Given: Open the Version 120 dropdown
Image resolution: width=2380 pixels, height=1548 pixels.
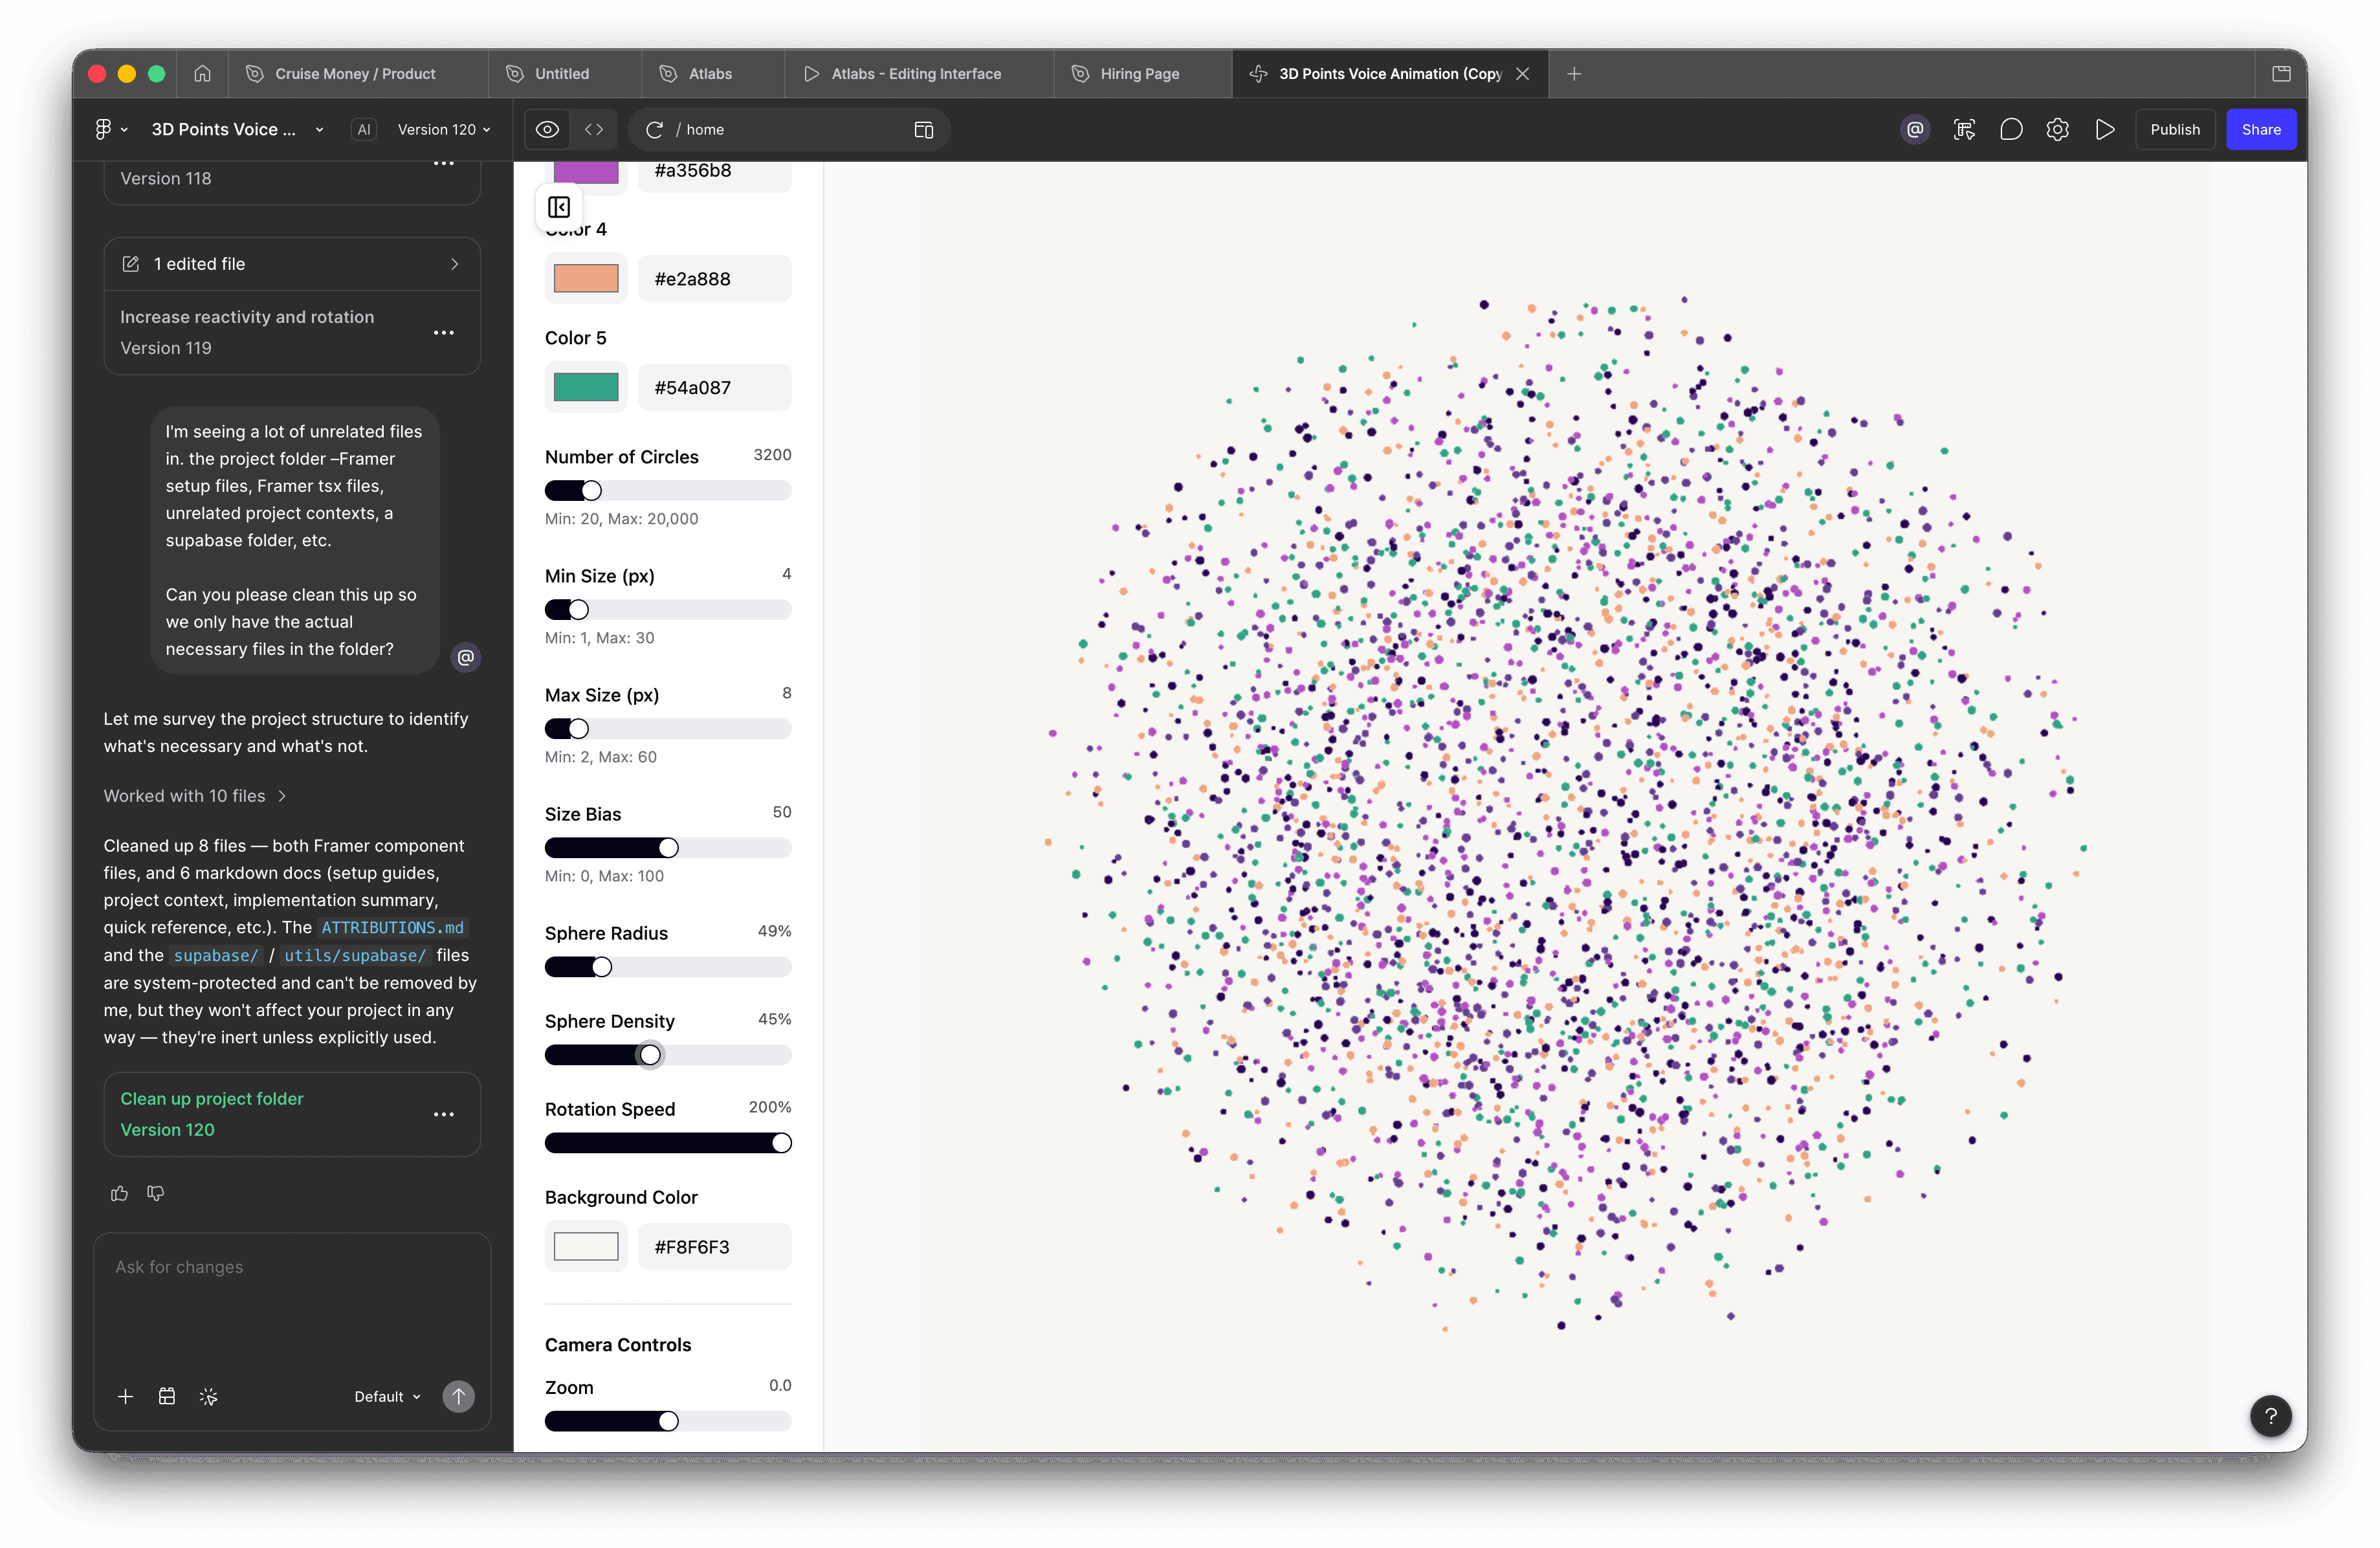Looking at the screenshot, I should click(444, 130).
